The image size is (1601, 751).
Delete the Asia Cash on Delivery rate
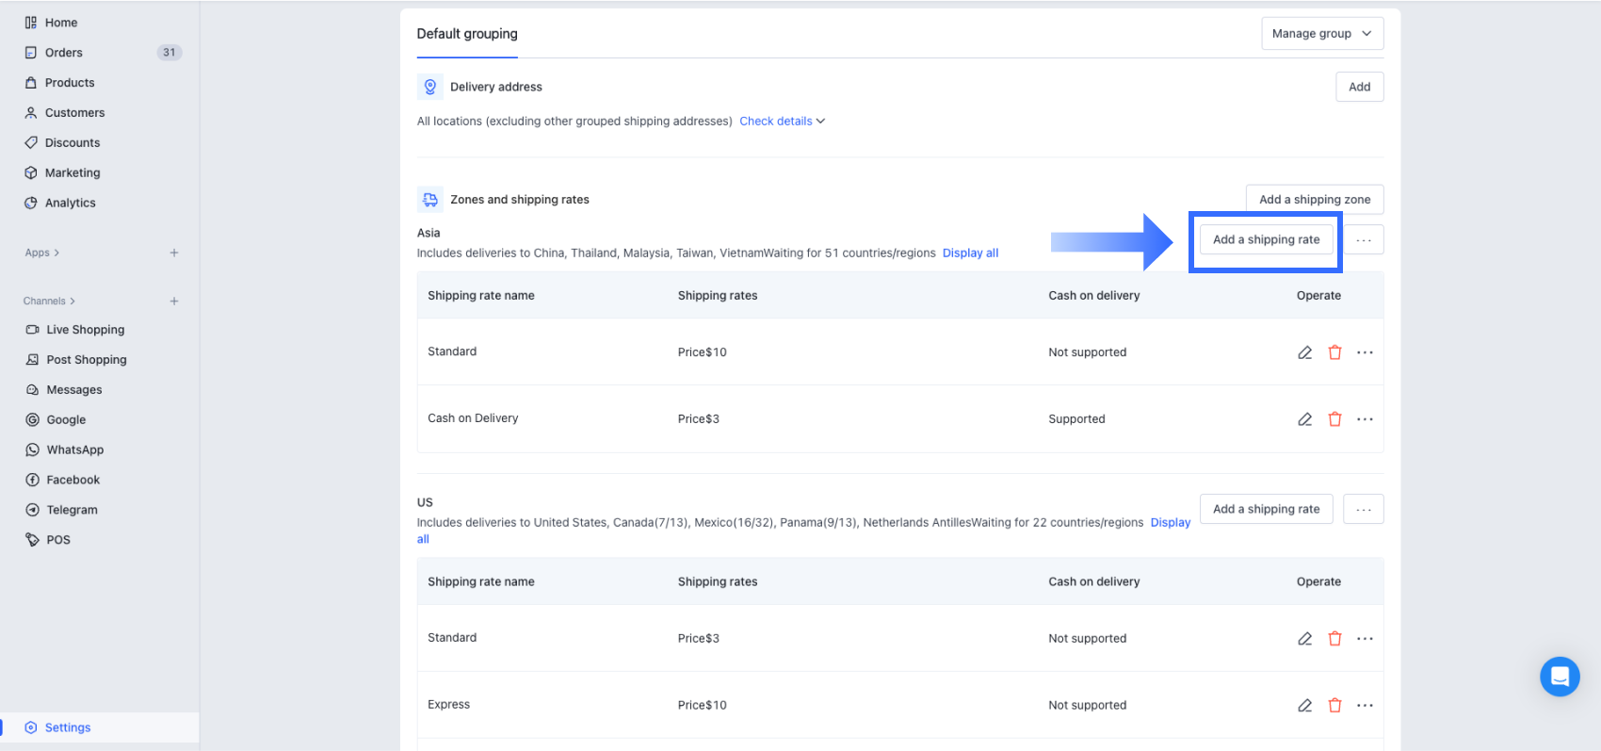[x=1334, y=419]
